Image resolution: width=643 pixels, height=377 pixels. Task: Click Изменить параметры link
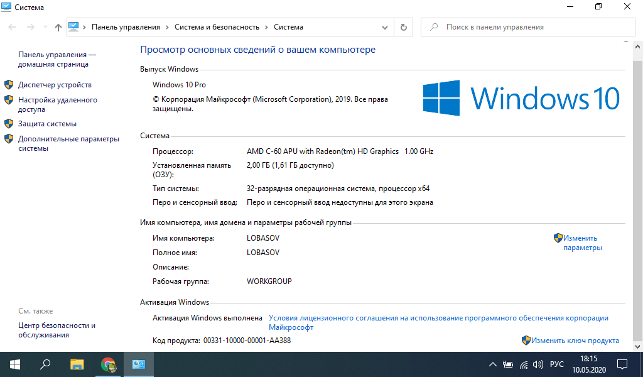point(582,243)
